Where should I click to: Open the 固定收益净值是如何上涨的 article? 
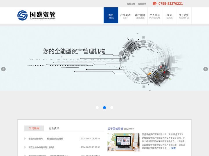tap(41, 147)
